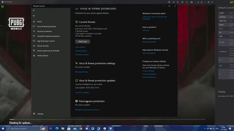The width and height of the screenshot is (234, 131).
Task: Click the Windows Start button
Action: click(x=3, y=128)
